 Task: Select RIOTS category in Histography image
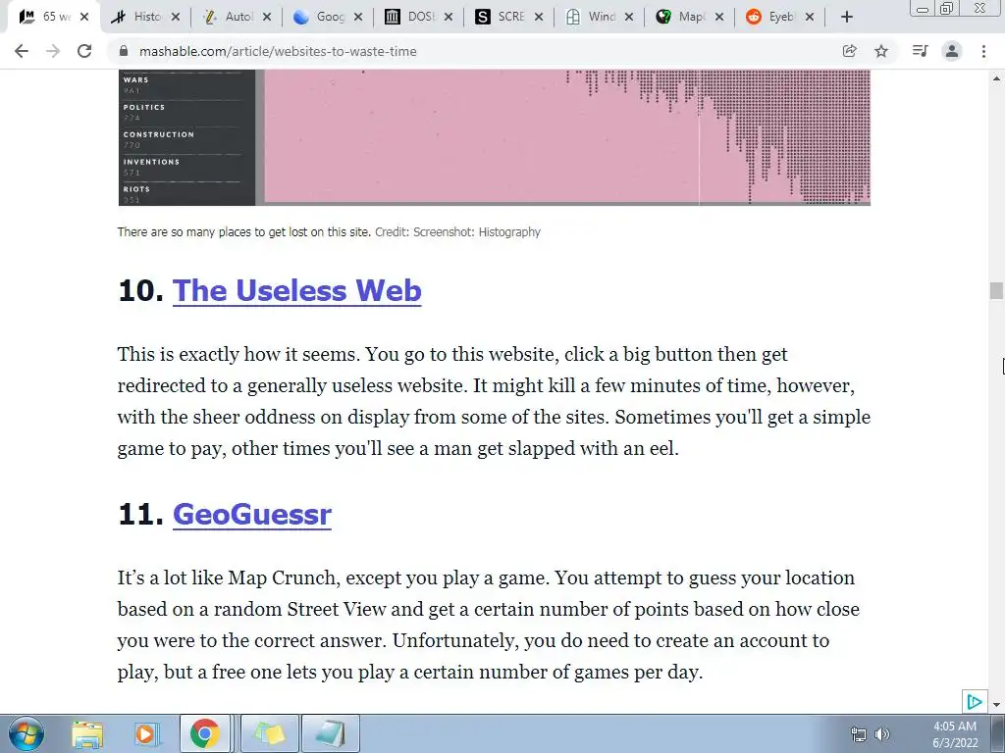(x=136, y=189)
